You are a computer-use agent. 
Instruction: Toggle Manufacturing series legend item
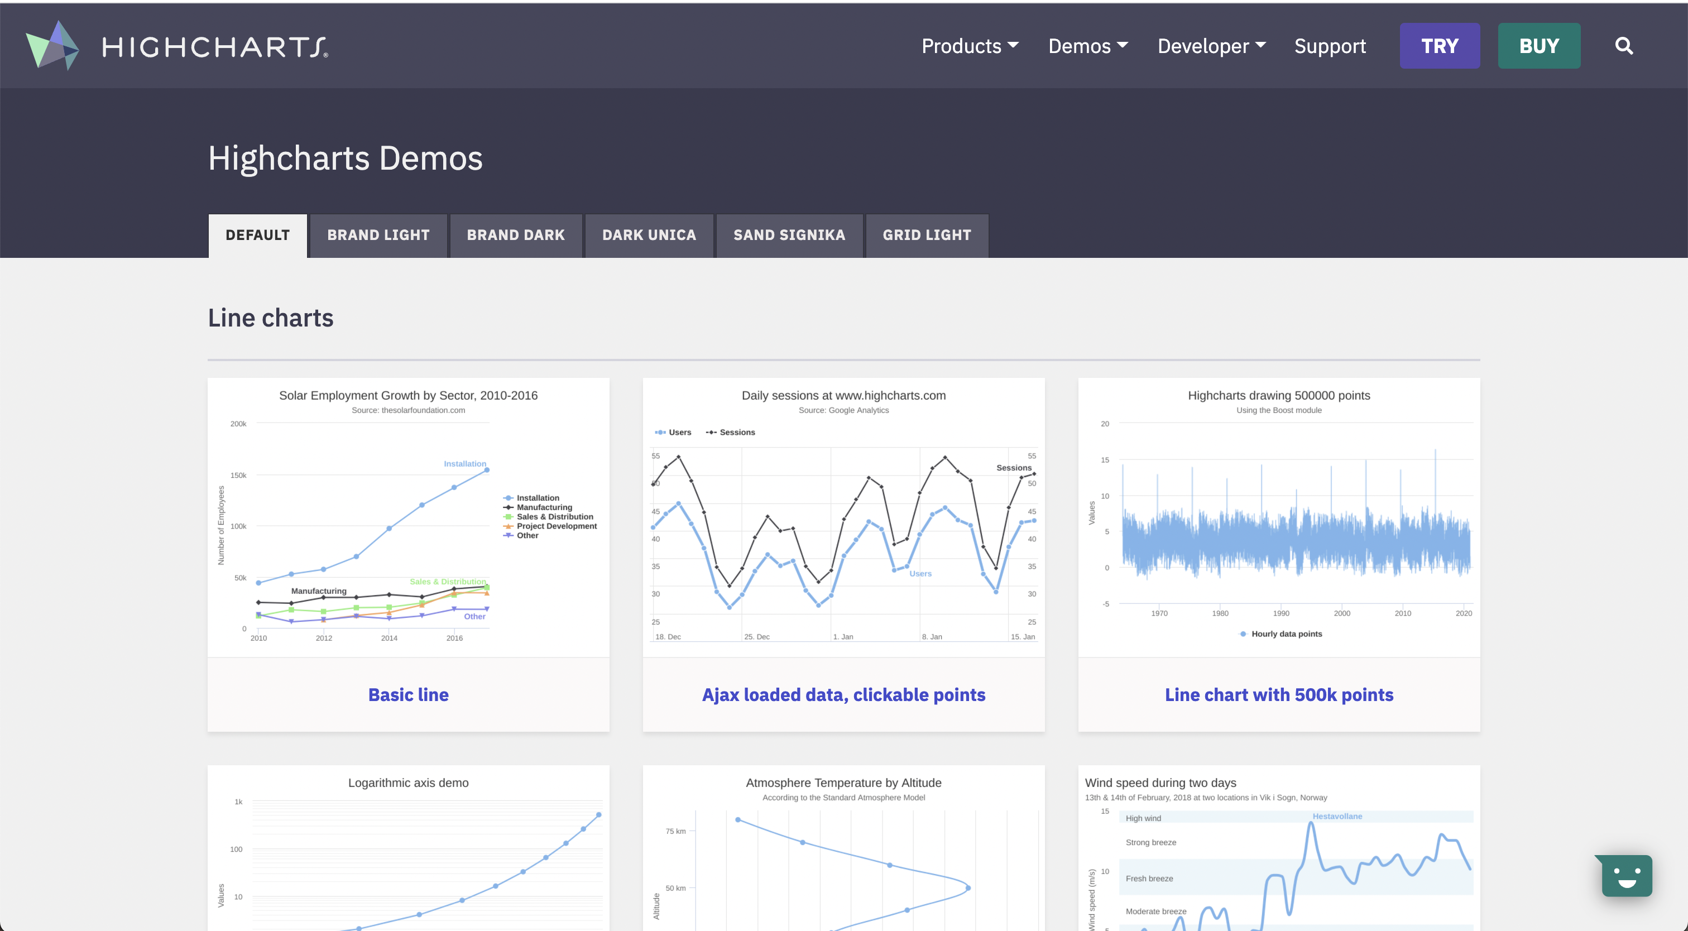(543, 507)
